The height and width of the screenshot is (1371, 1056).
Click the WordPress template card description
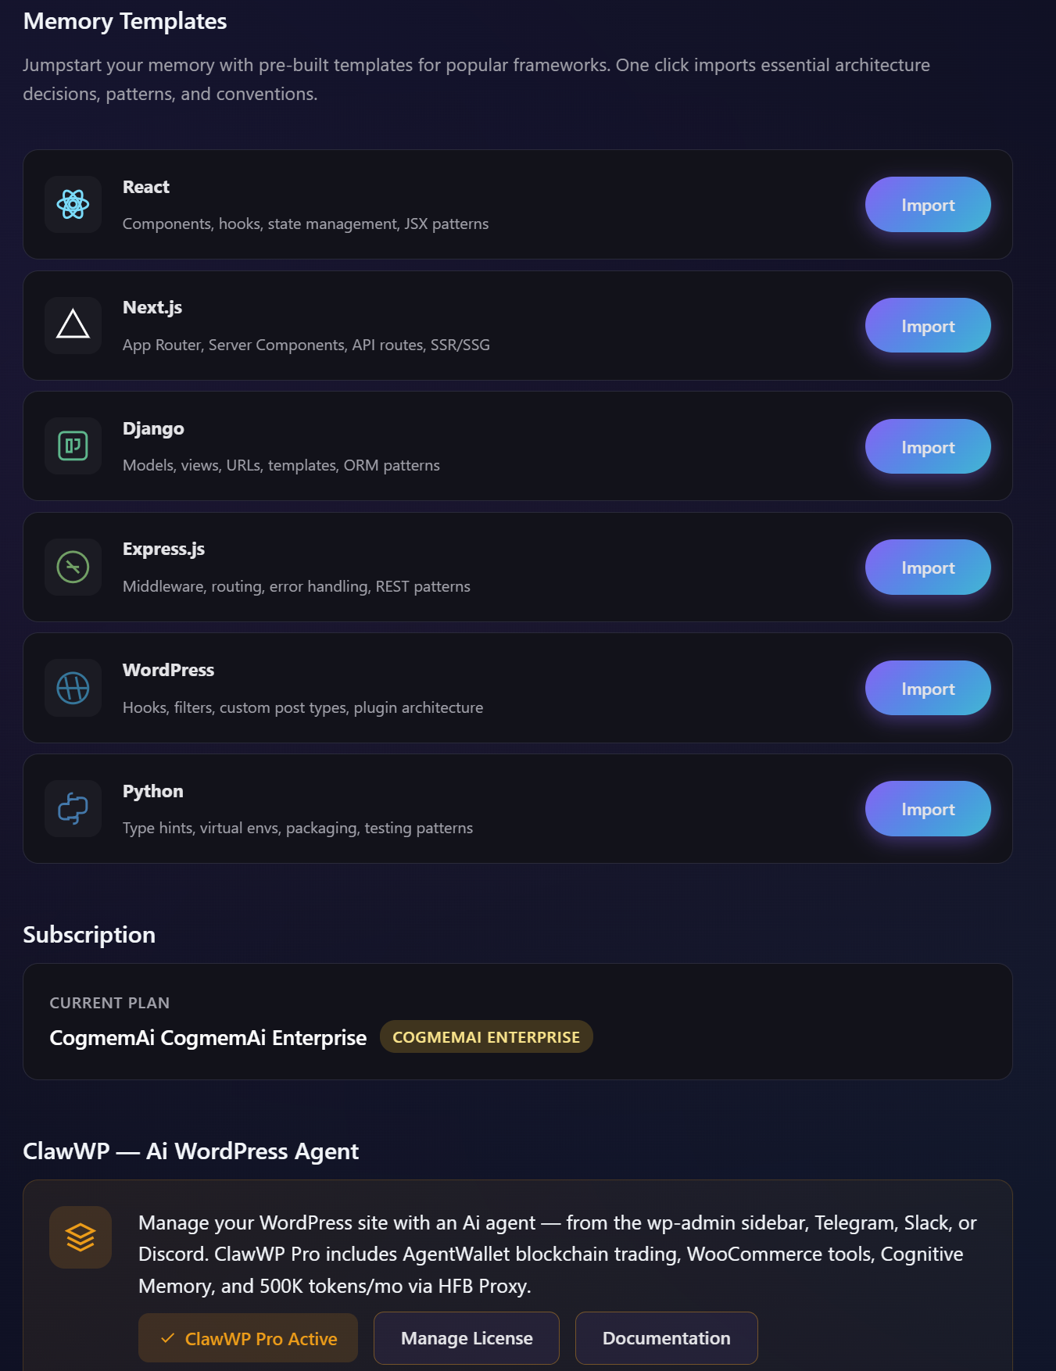click(x=302, y=707)
